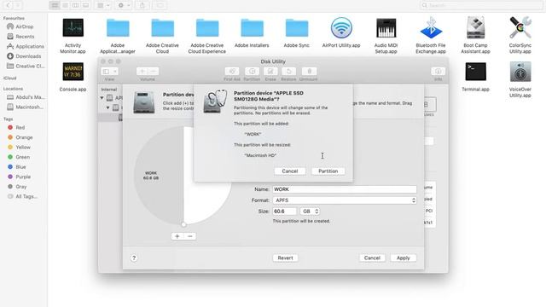Click Cancel next to Apply button

click(x=372, y=258)
